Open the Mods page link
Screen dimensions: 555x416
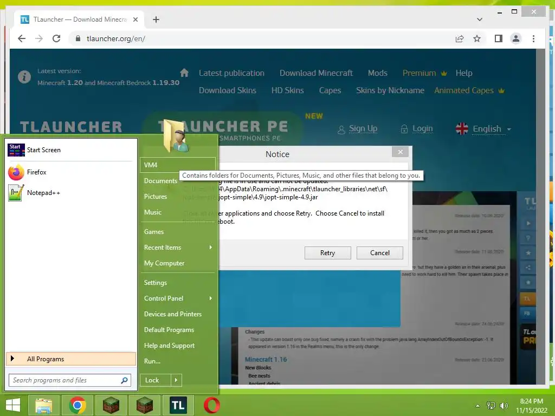(x=377, y=73)
